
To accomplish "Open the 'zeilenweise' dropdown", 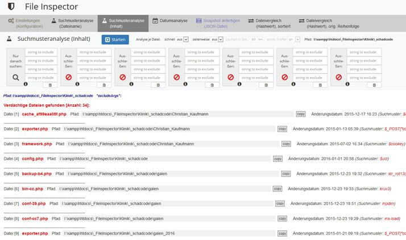I will click(217, 40).
